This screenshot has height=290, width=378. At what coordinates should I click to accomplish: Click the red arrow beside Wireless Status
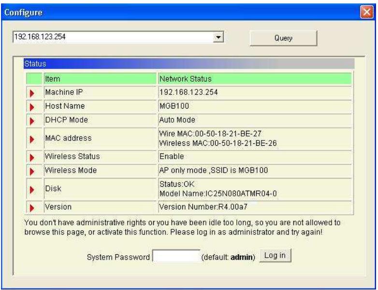point(31,158)
